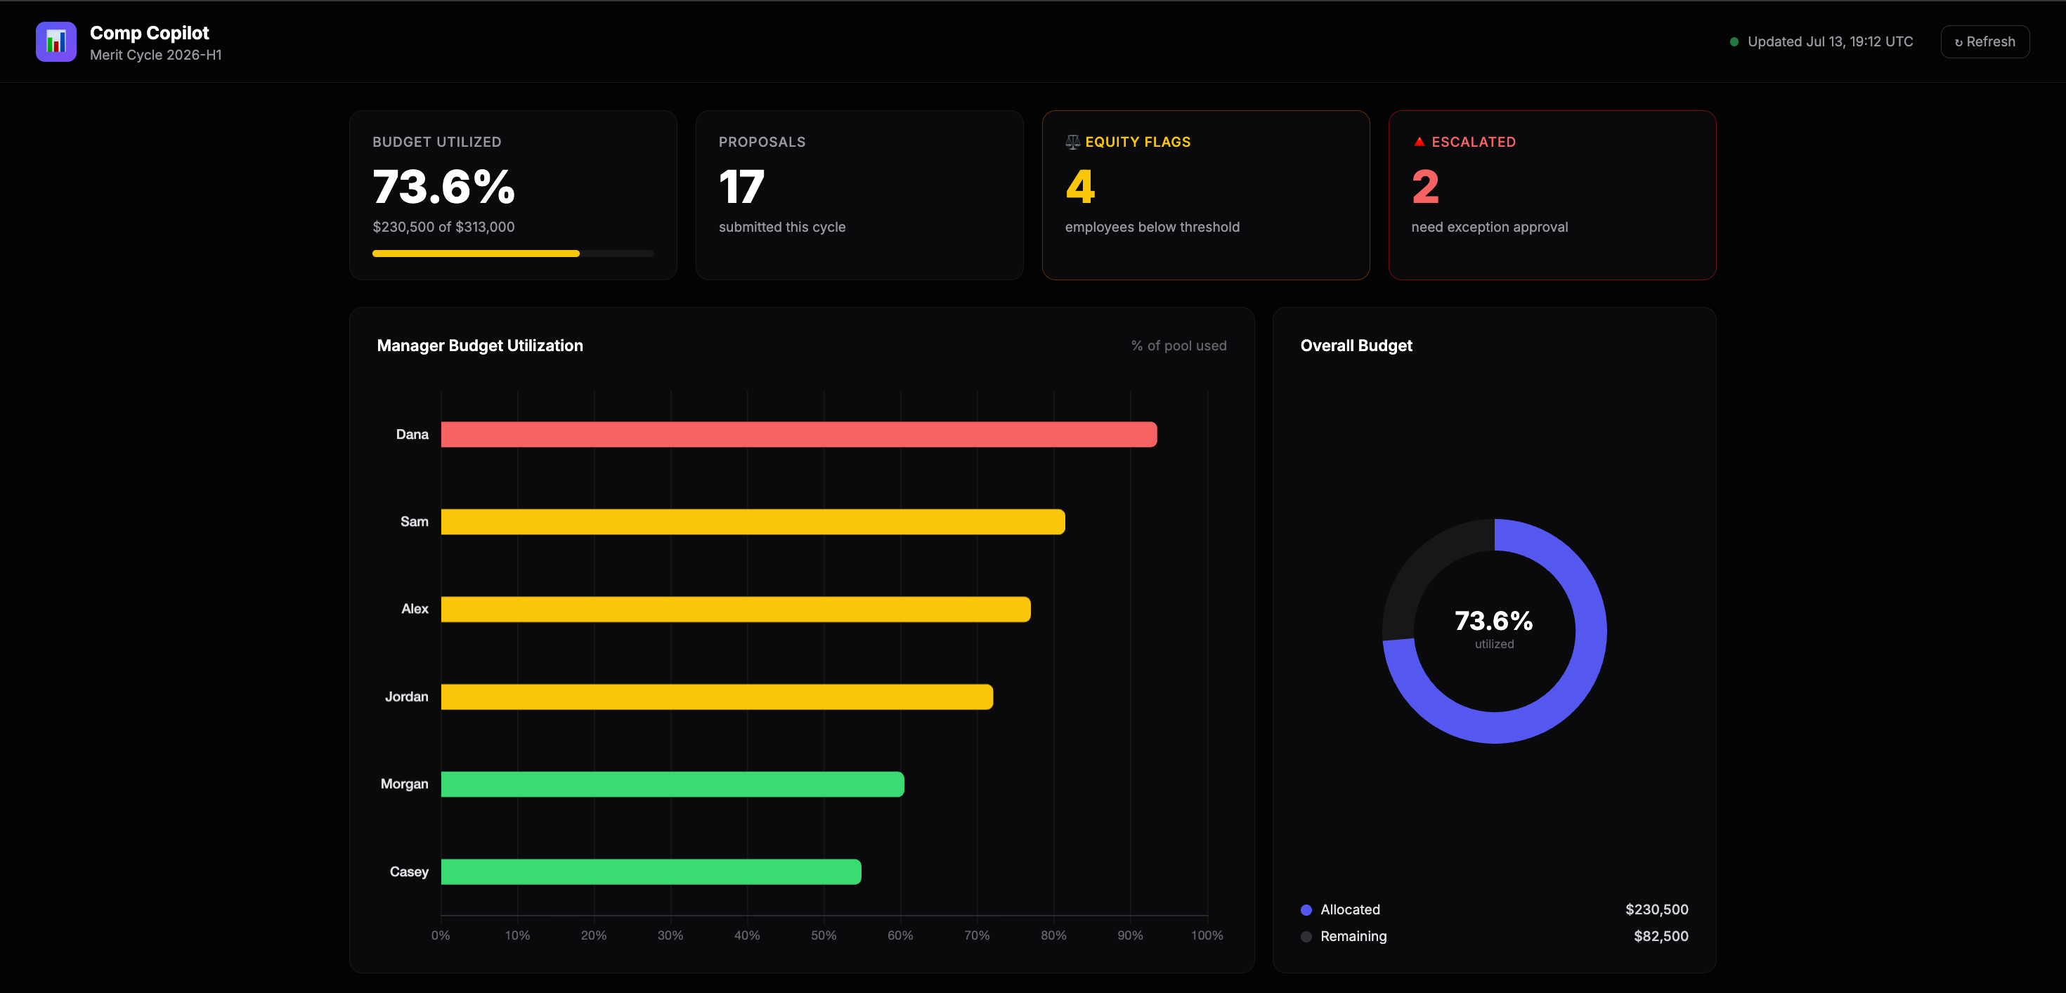Click the "BUDGET UTILIZED" card title

coord(437,142)
